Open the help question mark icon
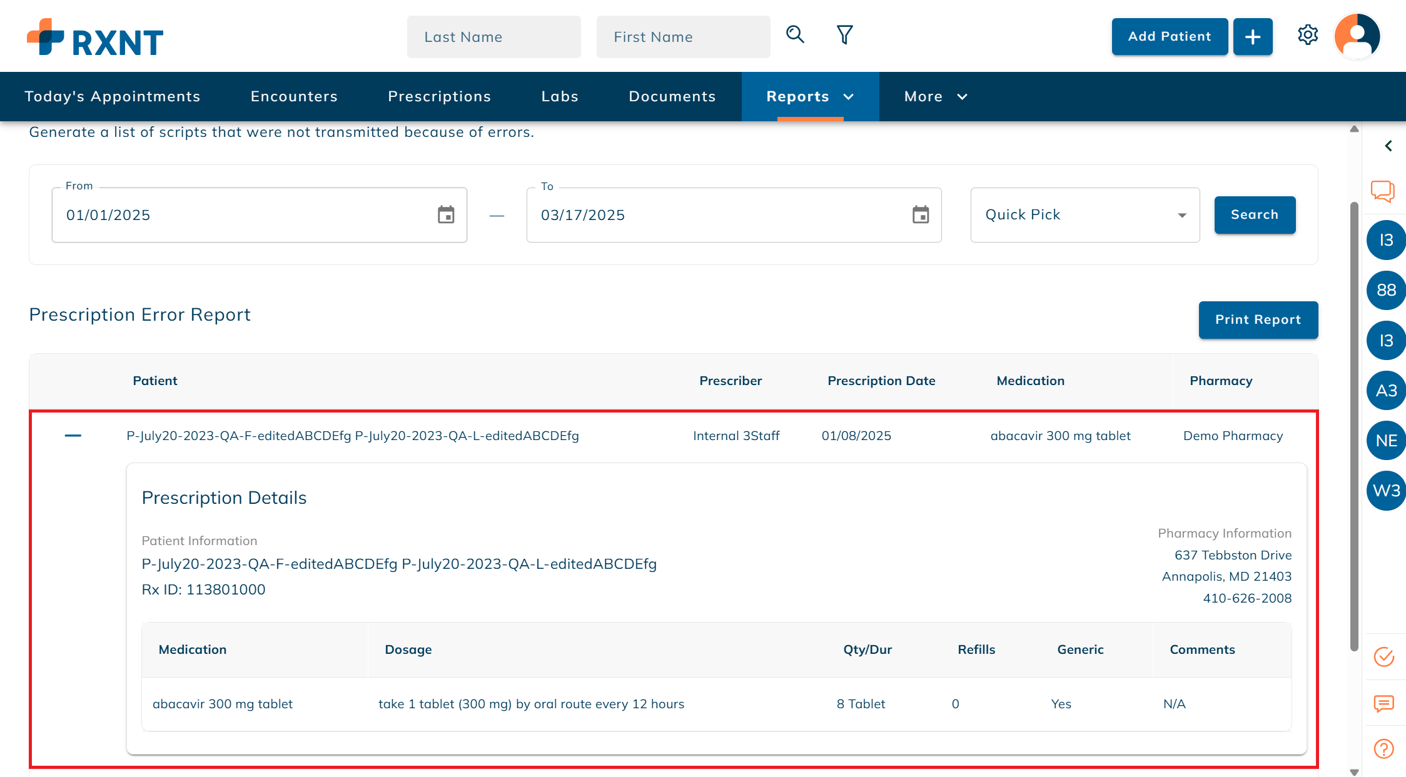This screenshot has height=777, width=1406. pos(1383,748)
